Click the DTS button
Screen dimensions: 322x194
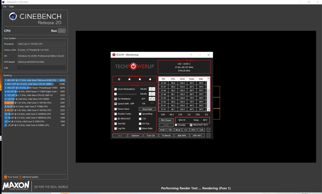pyautogui.click(x=193, y=130)
